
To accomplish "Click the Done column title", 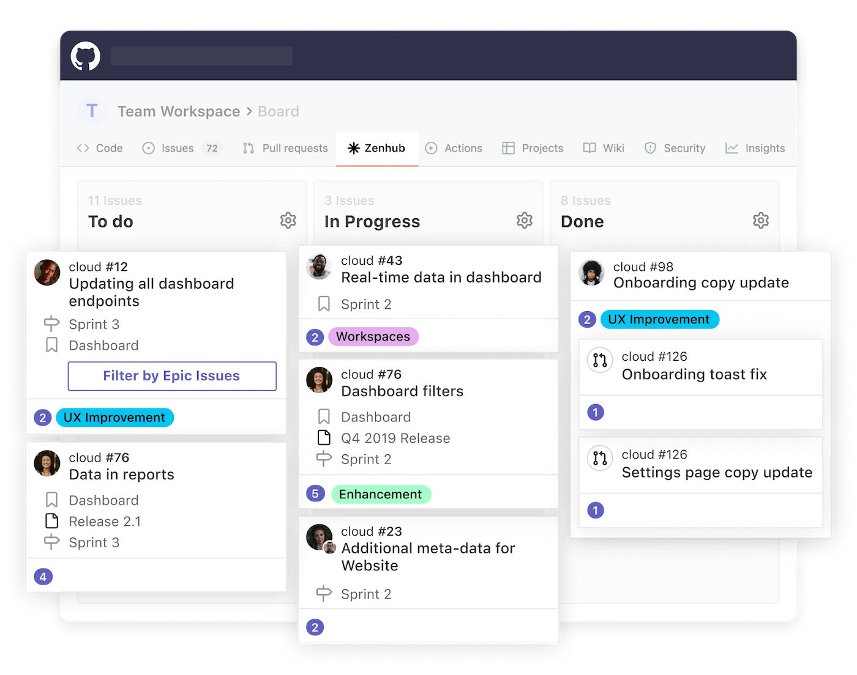I will [582, 221].
